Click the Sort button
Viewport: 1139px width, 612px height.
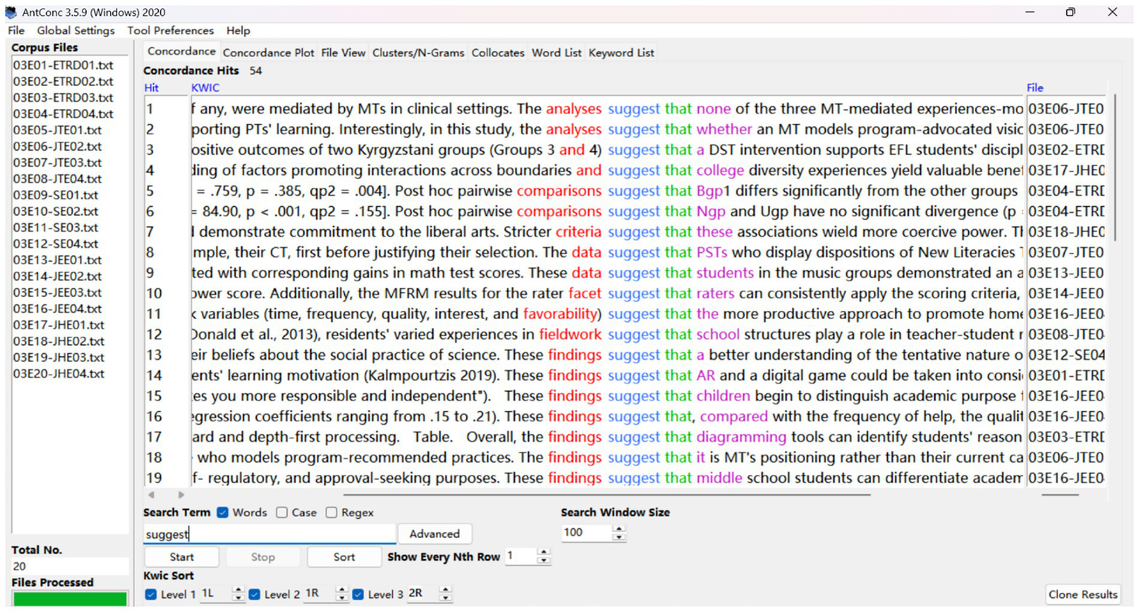coord(344,556)
